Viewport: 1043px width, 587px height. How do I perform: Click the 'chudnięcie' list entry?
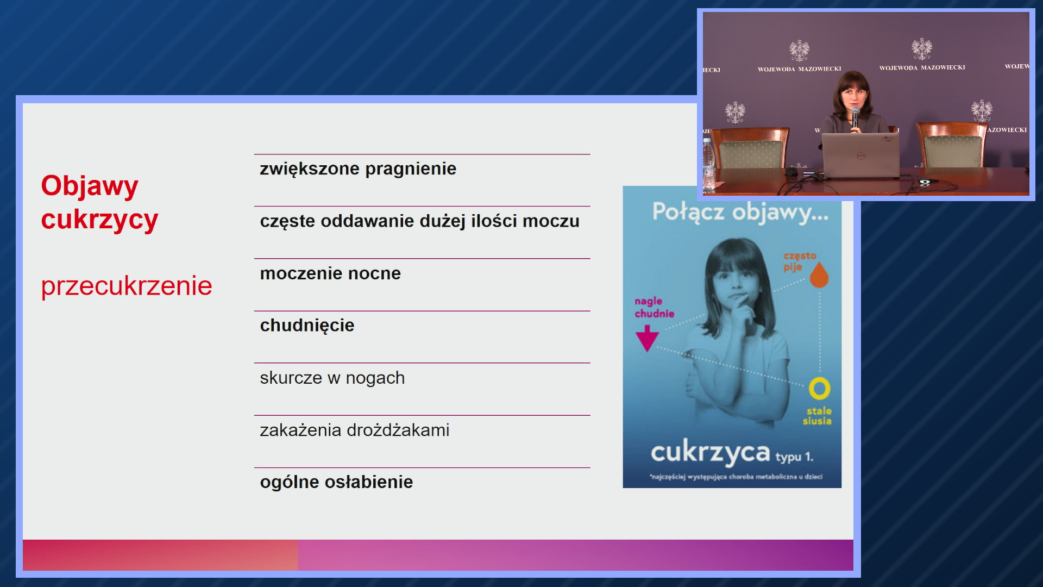(307, 326)
